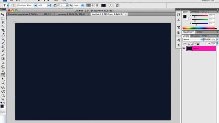
Task: Open the Actions panel icon in dock
Action: tap(179, 20)
